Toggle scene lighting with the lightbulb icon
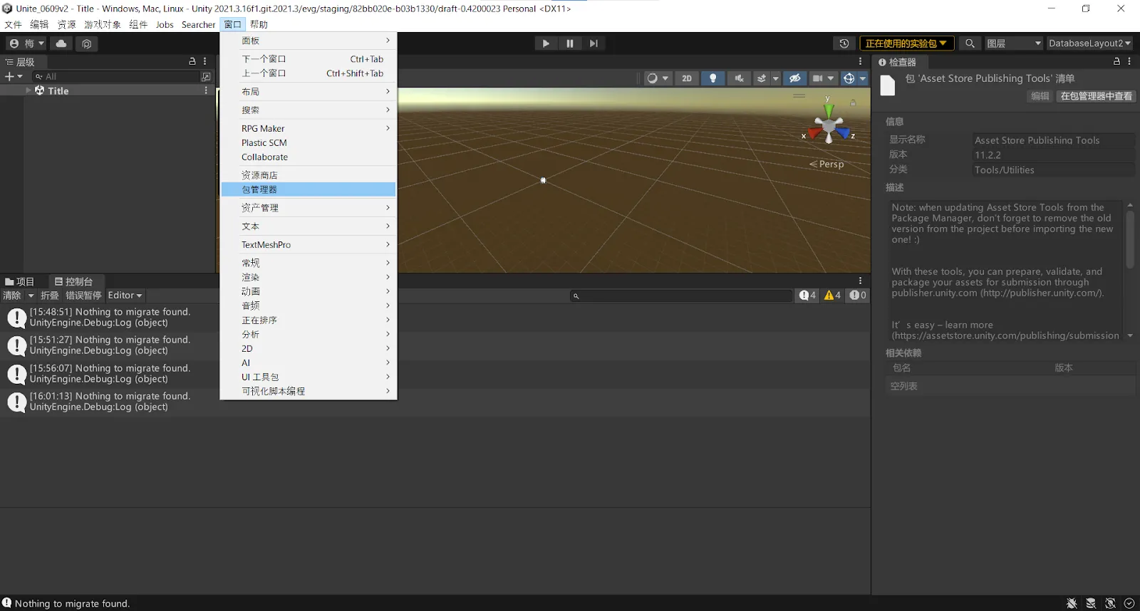The image size is (1140, 611). pos(712,78)
